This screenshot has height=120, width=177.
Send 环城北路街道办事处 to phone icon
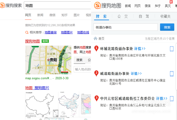[x=172, y=49]
